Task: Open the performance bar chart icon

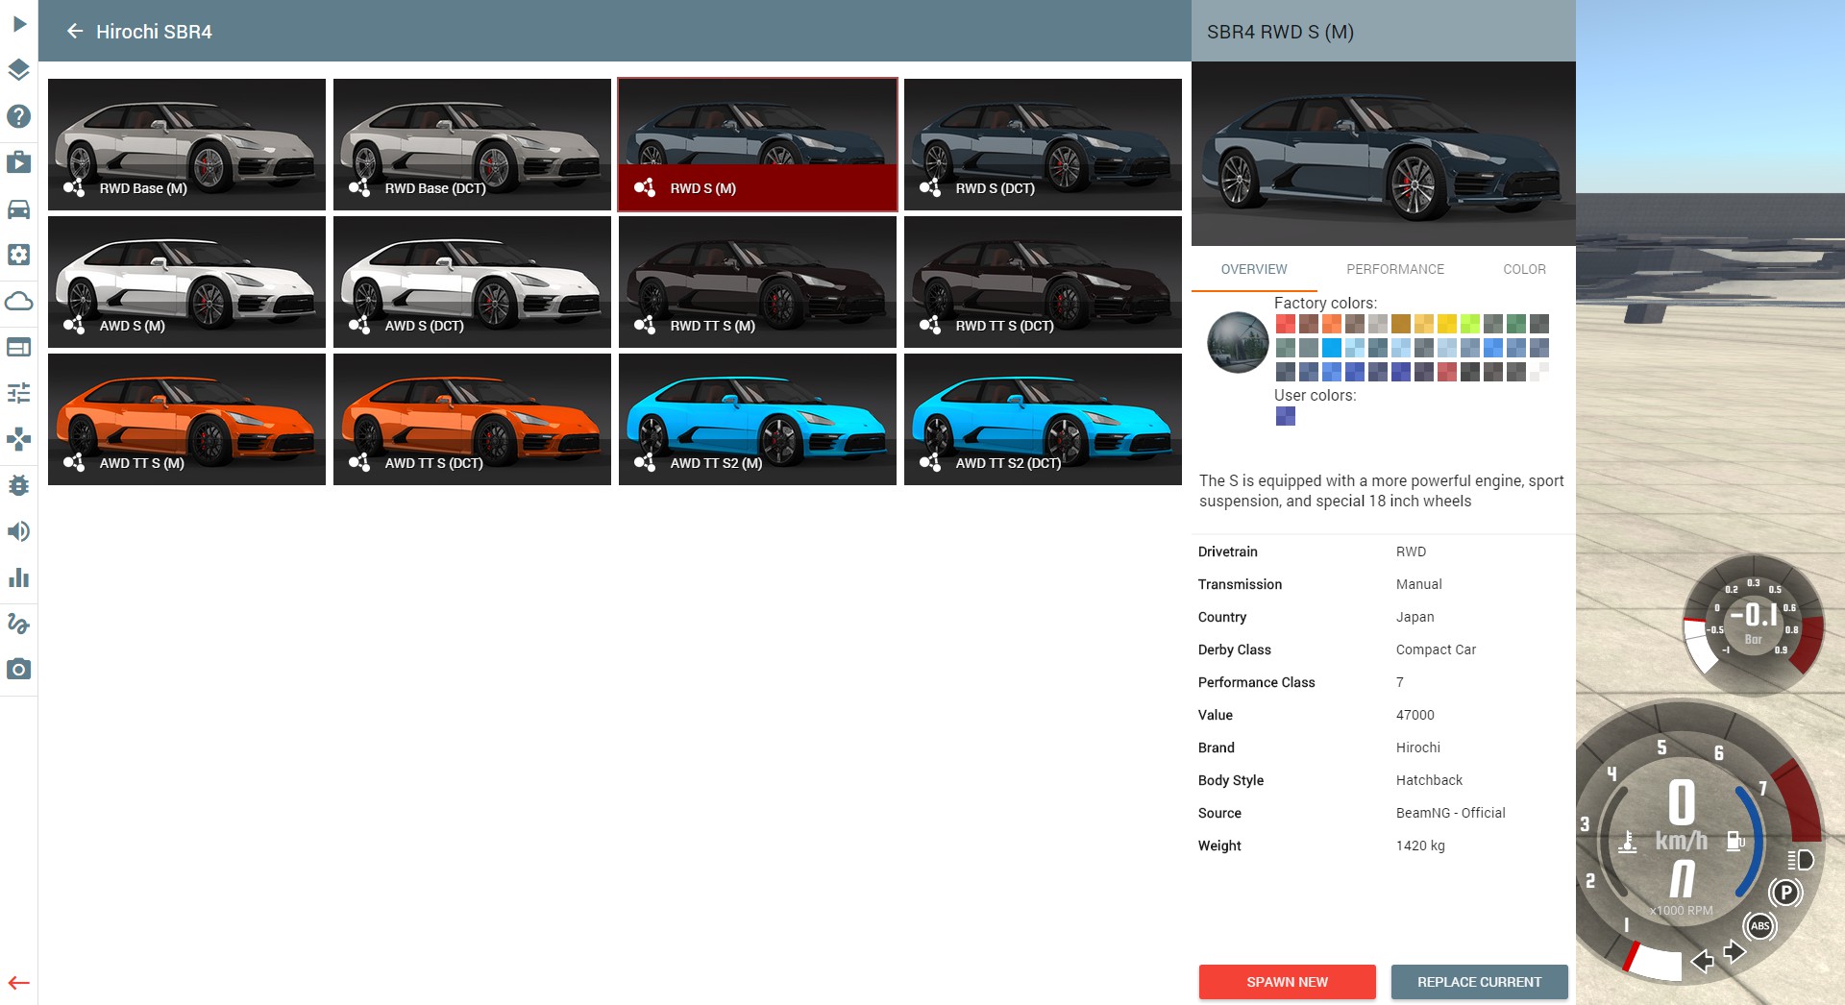Action: point(19,577)
